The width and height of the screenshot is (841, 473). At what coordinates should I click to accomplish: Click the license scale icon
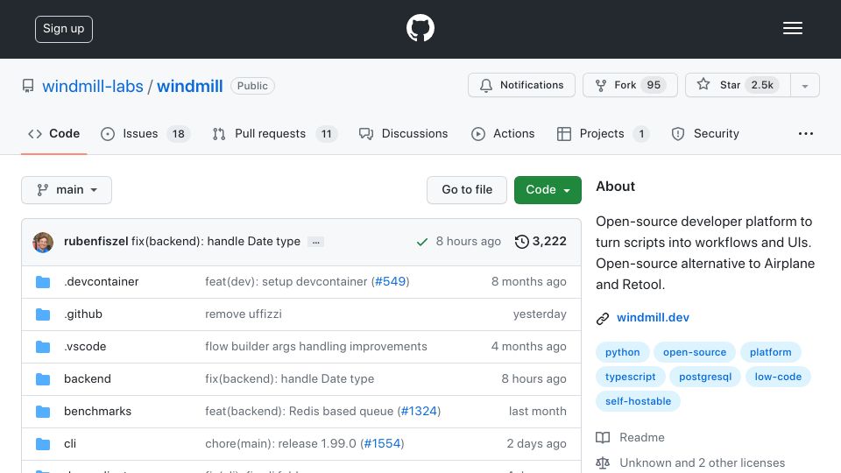603,462
